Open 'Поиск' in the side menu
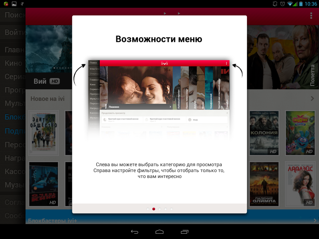 (13, 15)
